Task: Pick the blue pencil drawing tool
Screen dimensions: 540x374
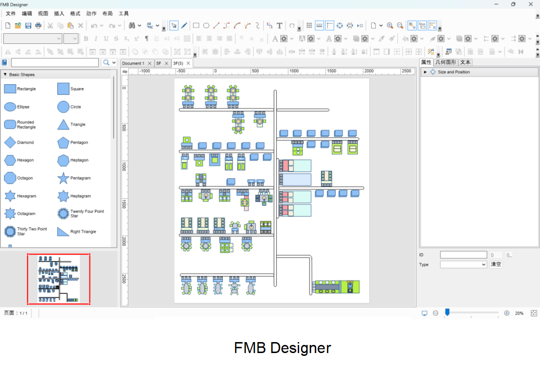Action: pyautogui.click(x=184, y=25)
